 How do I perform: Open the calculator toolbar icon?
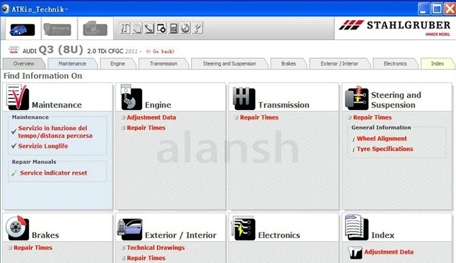(x=173, y=28)
